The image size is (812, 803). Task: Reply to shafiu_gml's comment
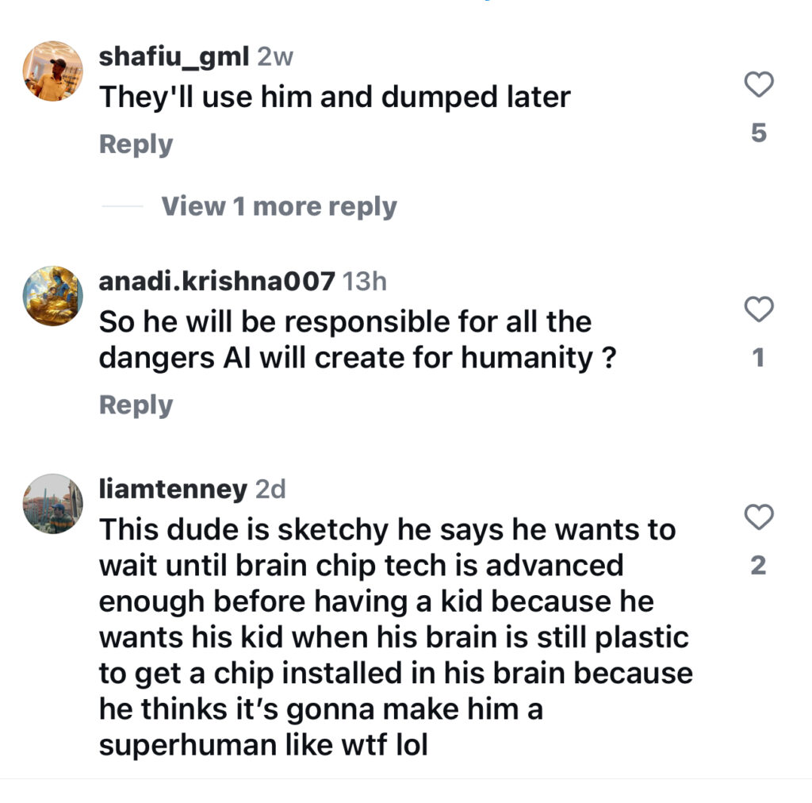pyautogui.click(x=136, y=144)
